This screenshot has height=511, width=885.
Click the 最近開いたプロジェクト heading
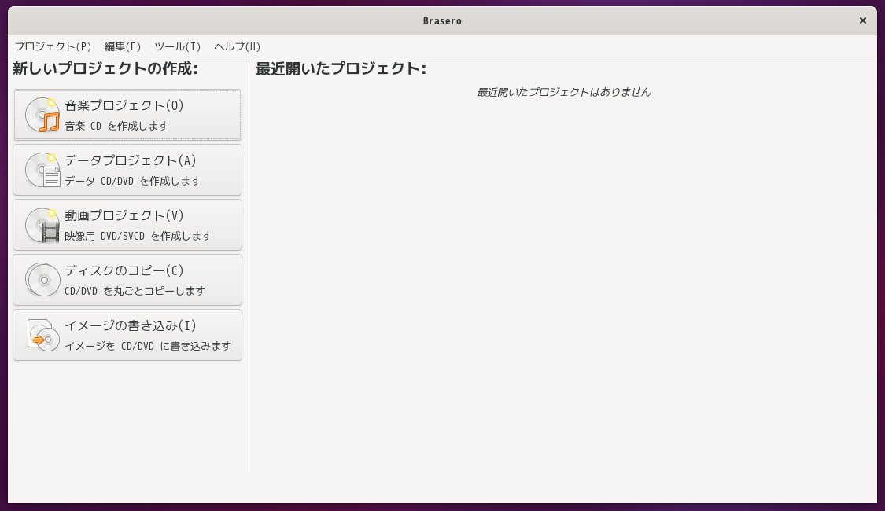[x=341, y=69]
